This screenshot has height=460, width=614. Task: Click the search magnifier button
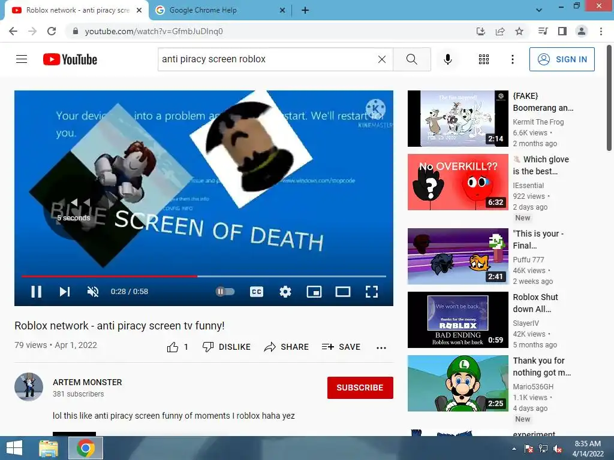click(411, 59)
